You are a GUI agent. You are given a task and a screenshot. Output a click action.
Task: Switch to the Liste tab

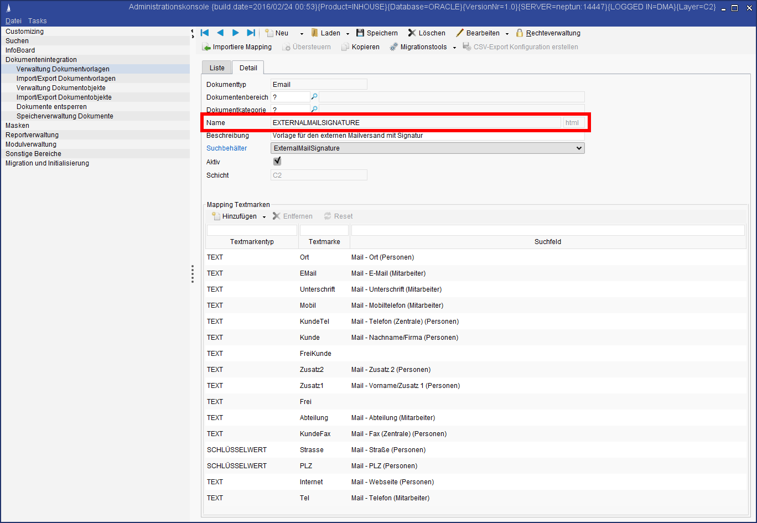(217, 68)
